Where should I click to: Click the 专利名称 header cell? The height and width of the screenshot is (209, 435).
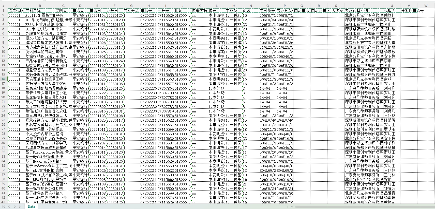pyautogui.click(x=40, y=11)
